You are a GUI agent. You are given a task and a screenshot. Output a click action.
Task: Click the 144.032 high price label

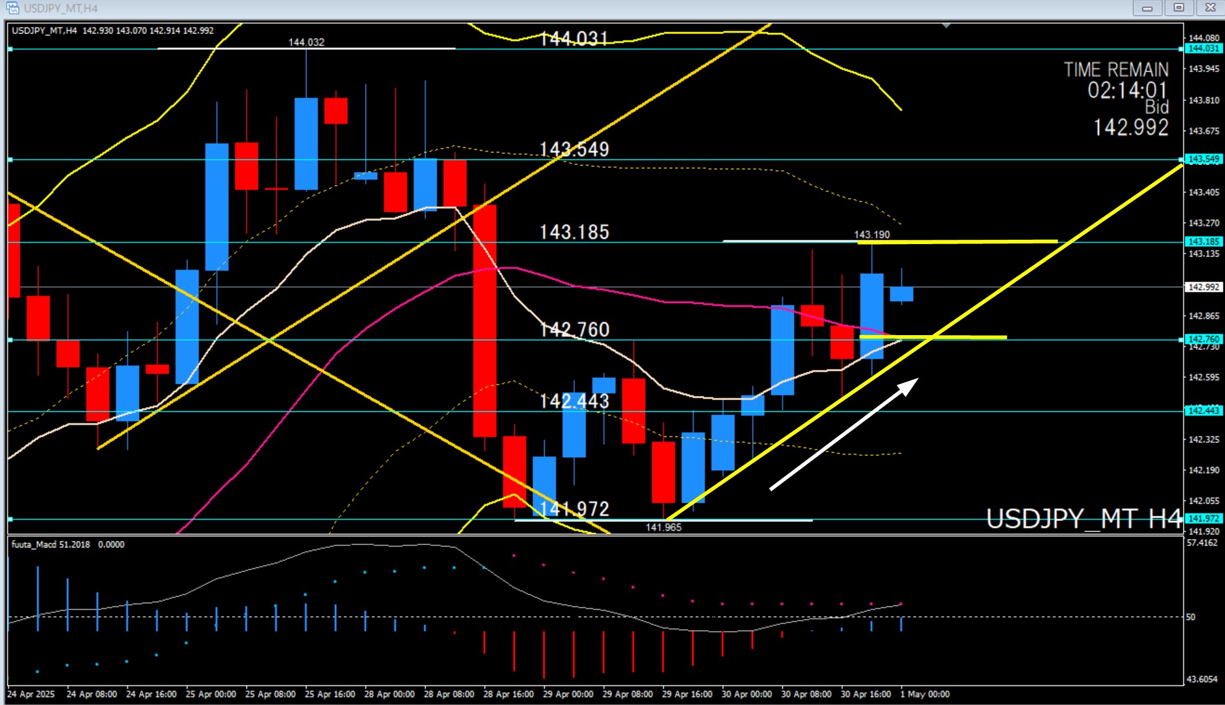coord(306,42)
